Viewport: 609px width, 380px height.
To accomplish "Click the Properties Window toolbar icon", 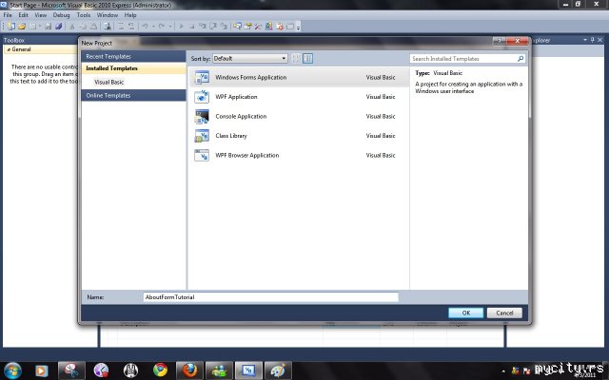I will tap(247, 27).
